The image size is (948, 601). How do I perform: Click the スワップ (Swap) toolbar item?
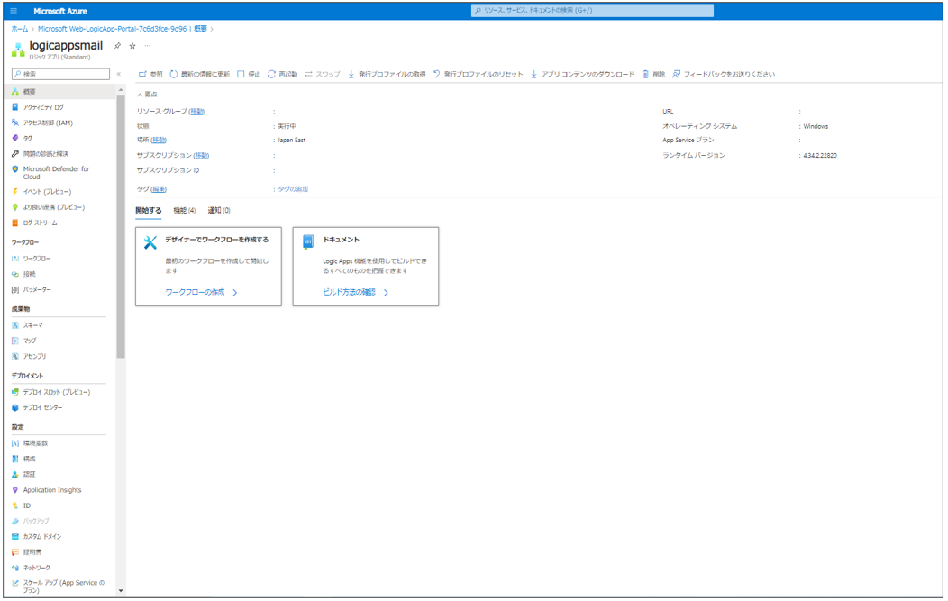(323, 75)
